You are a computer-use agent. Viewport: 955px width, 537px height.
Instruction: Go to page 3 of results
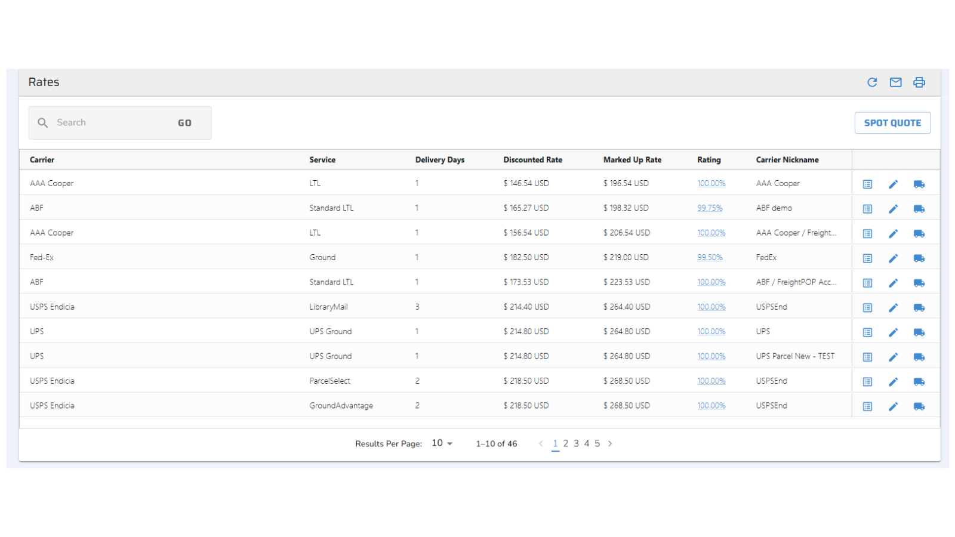click(x=575, y=443)
